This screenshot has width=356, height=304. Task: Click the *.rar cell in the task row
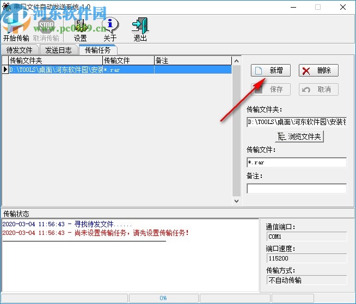point(128,70)
